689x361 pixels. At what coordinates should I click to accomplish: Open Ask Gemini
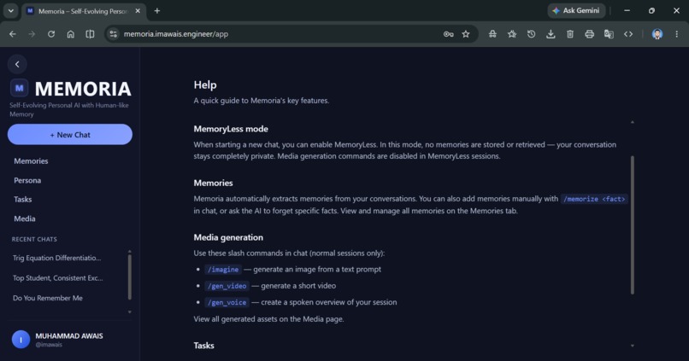576,10
